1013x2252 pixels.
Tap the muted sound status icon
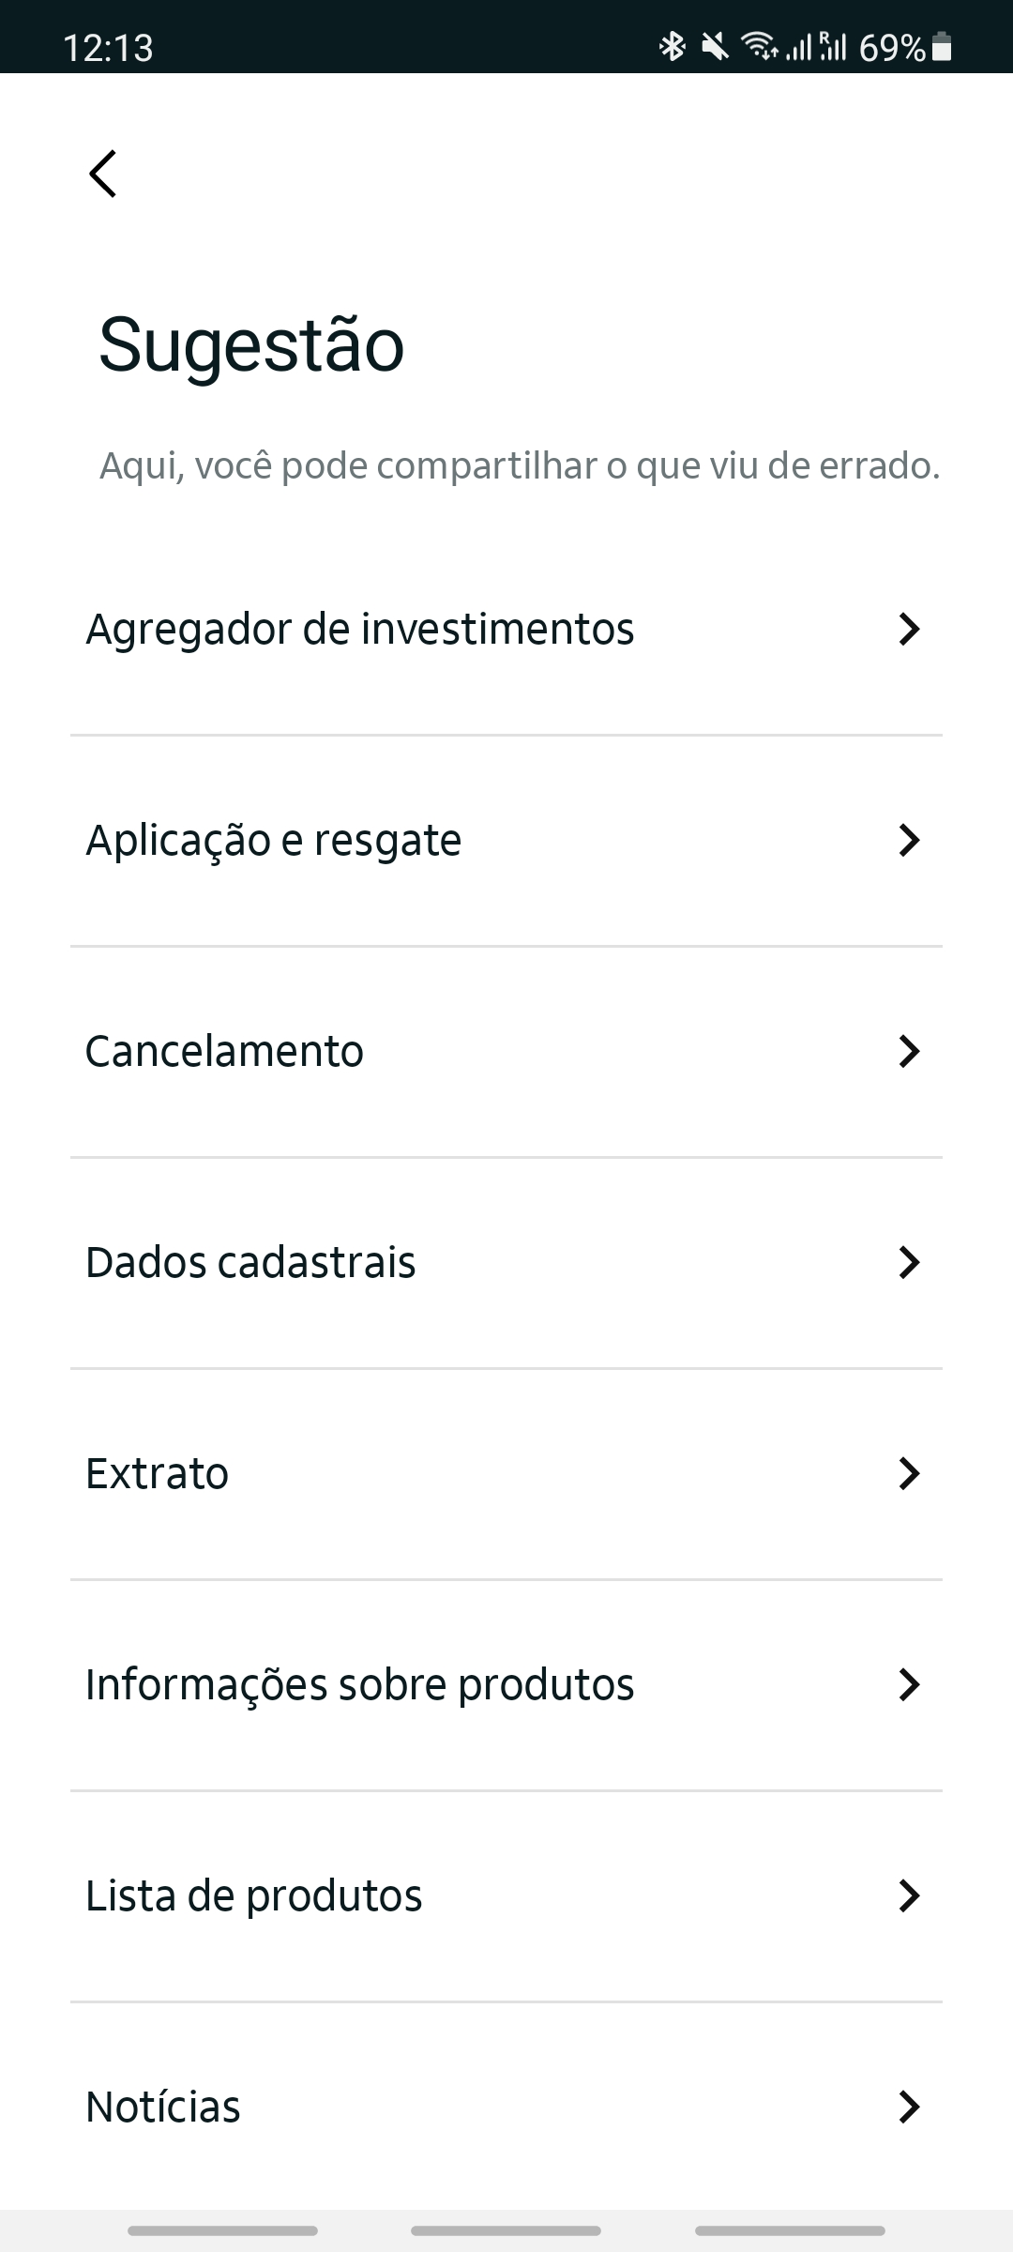coord(715,46)
